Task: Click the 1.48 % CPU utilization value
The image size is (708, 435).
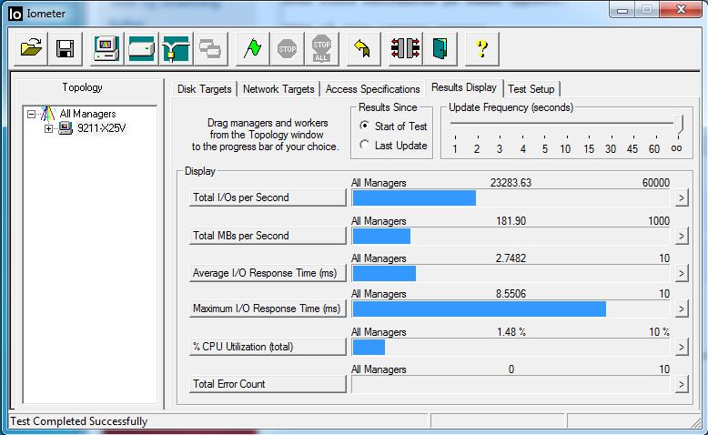Action: [511, 331]
